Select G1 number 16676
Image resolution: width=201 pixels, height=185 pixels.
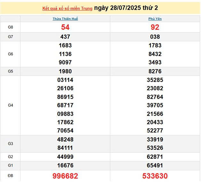point(65,165)
